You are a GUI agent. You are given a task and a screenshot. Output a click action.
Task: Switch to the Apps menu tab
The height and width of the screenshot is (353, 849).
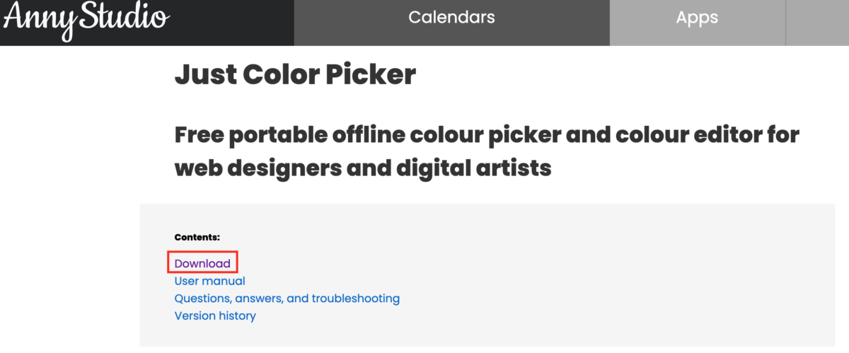[697, 18]
